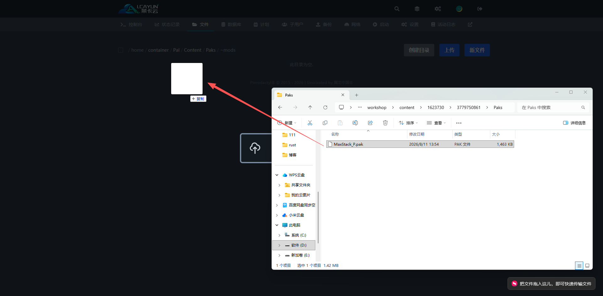Cut the selected file in Explorer toolbar
Screen dimensions: 603x296
(x=310, y=123)
